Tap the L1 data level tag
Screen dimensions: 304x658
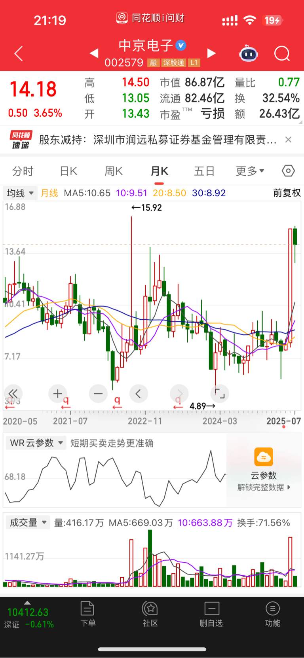coord(194,63)
